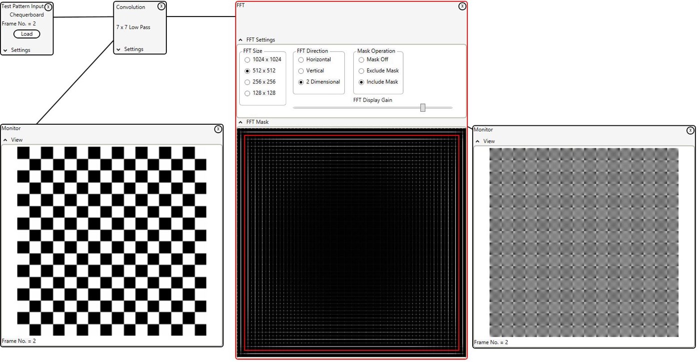Screen dimensions: 699x362
Task: Collapse the FFT Settings section
Action: [x=240, y=39]
